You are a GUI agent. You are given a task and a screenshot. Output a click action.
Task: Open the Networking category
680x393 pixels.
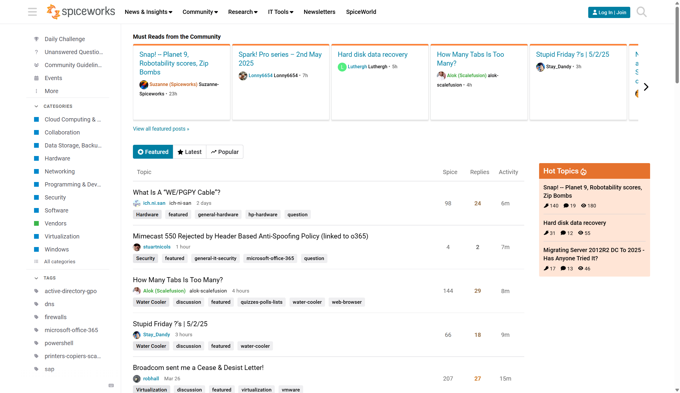coord(60,171)
